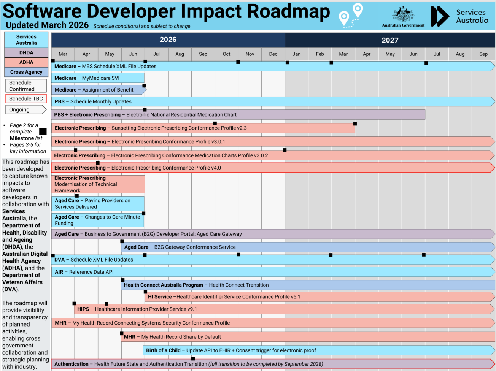Select Electronic National Residential Medication Chart bar

[238, 114]
